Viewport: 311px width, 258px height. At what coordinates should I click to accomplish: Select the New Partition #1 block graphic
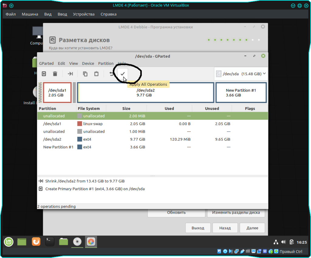point(241,93)
